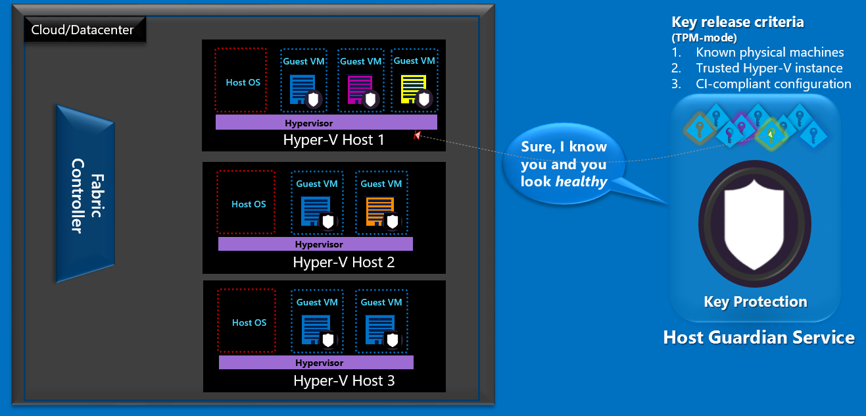866x416 pixels.
Task: Click 'Guest VM' label above Host 2's orange server
Action: [381, 184]
